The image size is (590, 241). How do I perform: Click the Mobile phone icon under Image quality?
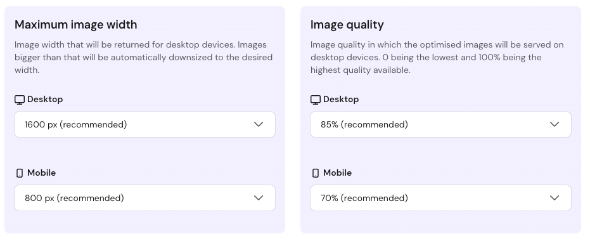click(x=316, y=173)
